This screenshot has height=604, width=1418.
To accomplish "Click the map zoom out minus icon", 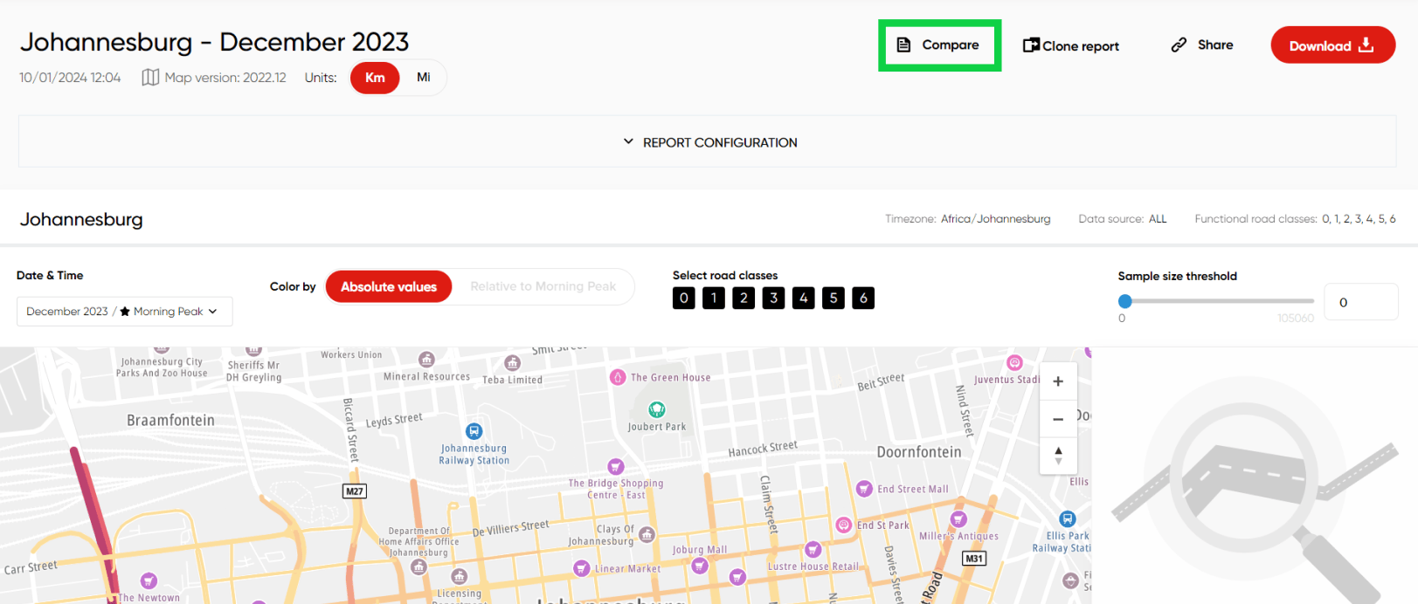I will point(1057,419).
